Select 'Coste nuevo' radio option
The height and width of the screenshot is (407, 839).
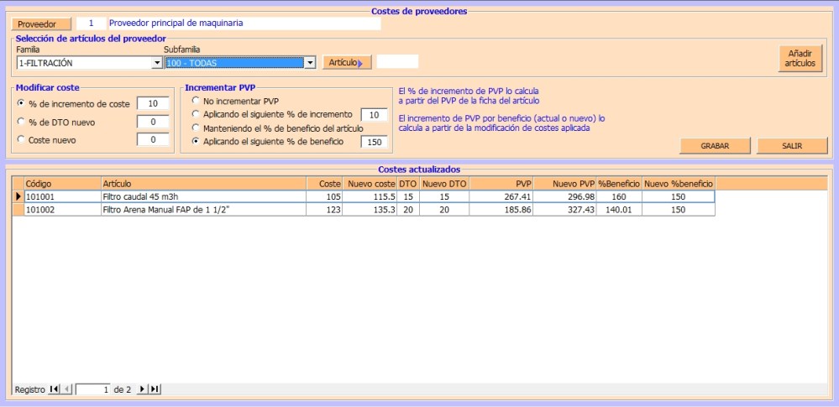21,139
